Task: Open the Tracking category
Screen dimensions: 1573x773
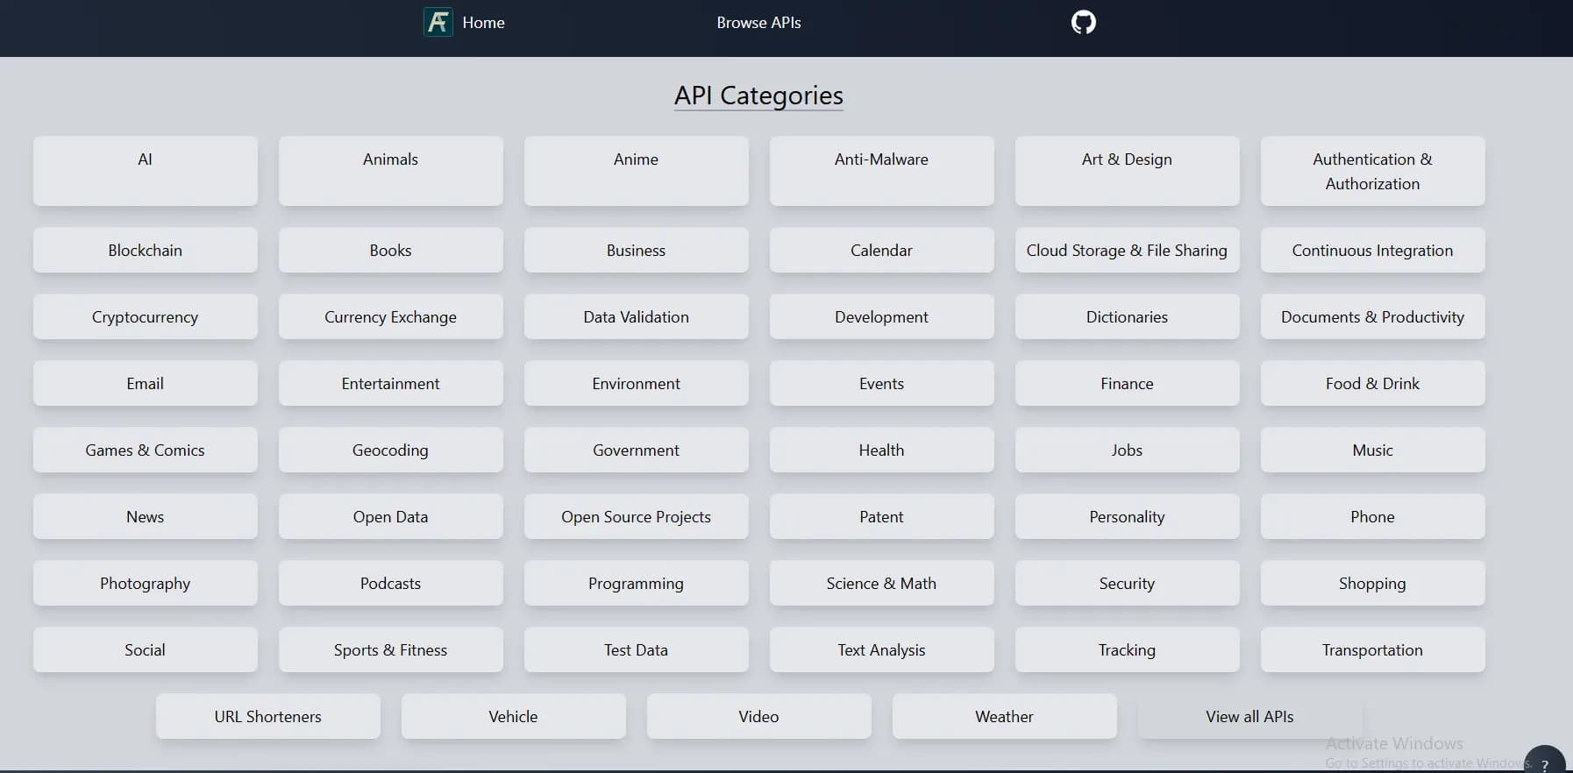Action: (1128, 649)
